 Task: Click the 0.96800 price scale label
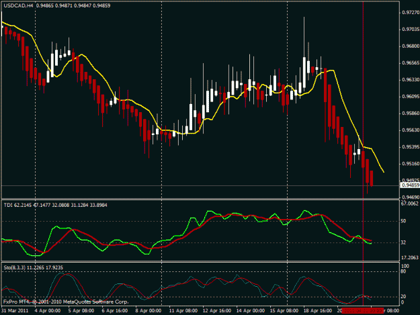coord(411,46)
